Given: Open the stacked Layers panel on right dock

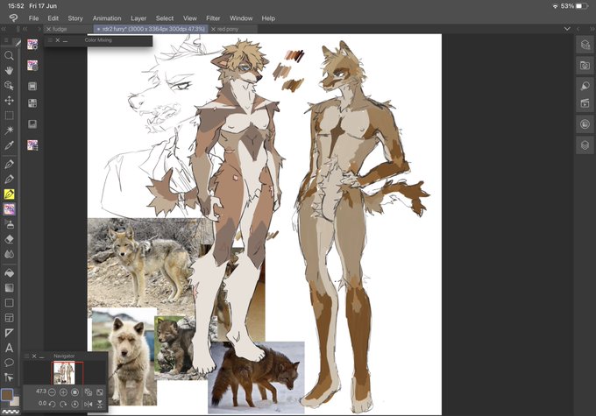Looking at the screenshot, I should [585, 145].
